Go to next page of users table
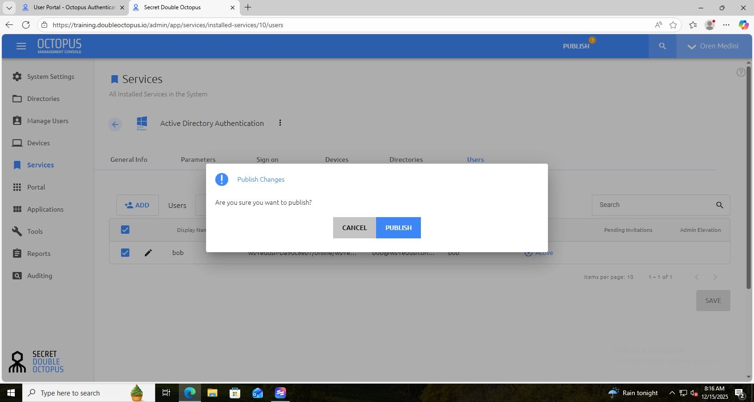Viewport: 754px width, 402px height. [x=715, y=277]
